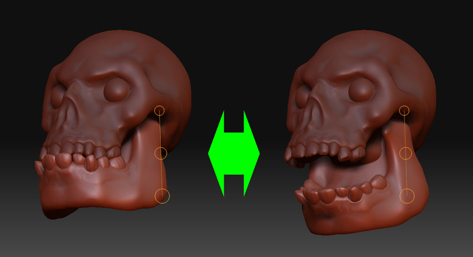This screenshot has width=473, height=257.
Task: Click middle transpose circle on right skull
Action: (406, 153)
